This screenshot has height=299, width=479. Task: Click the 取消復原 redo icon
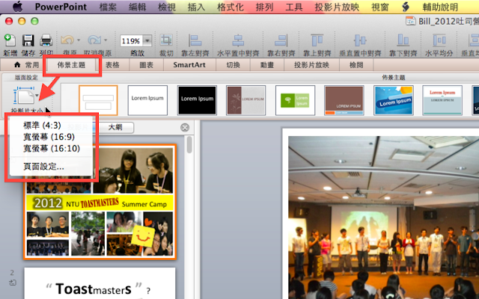tap(94, 40)
